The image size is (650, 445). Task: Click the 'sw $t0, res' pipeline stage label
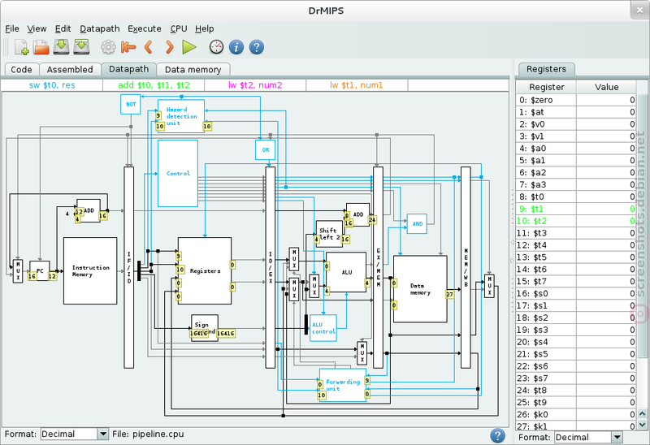pos(52,85)
